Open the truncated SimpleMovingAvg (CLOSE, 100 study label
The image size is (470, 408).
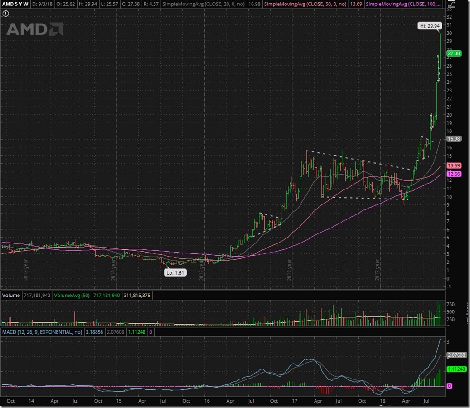403,4
